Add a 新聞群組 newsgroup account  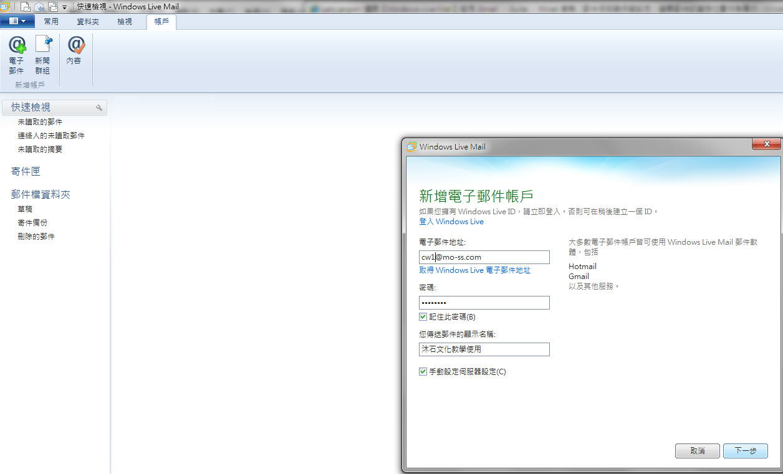tap(42, 55)
